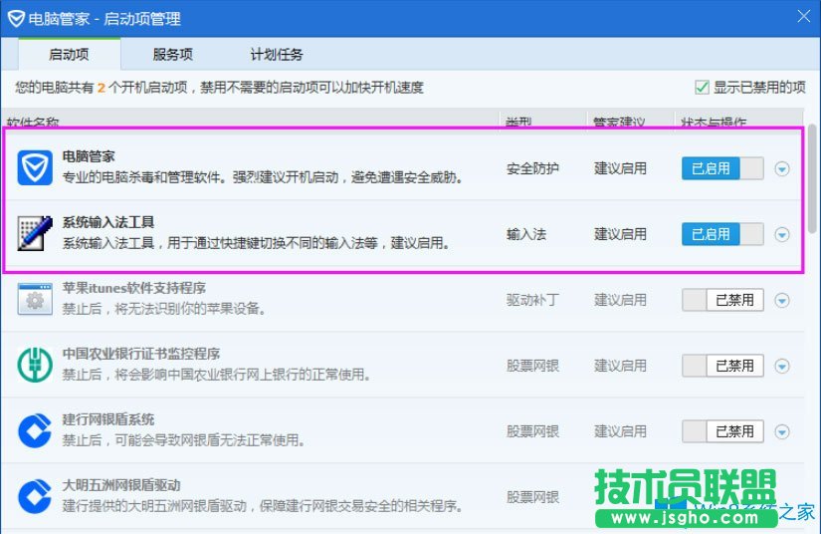Screen dimensions: 821x534
Task: Click the 建行网银盾系统 blue logo
Action: coord(35,430)
